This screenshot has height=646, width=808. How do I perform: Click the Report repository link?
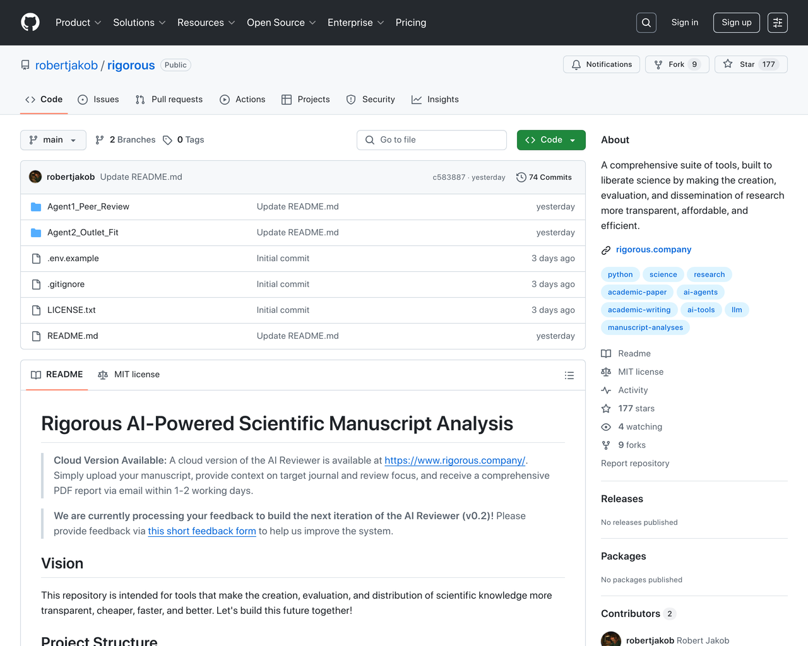coord(635,464)
